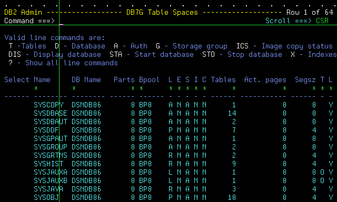The height and width of the screenshot is (202, 337).
Task: Click Tables value 7 in SYSDDF row
Action: coord(234,130)
